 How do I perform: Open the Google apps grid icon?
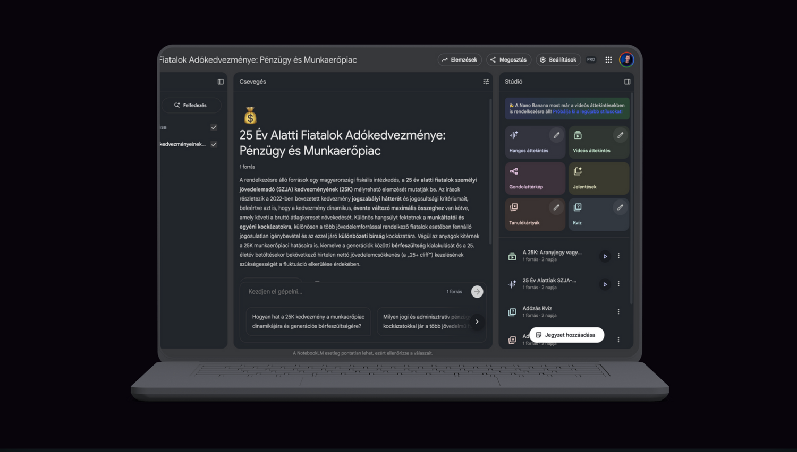click(x=608, y=60)
